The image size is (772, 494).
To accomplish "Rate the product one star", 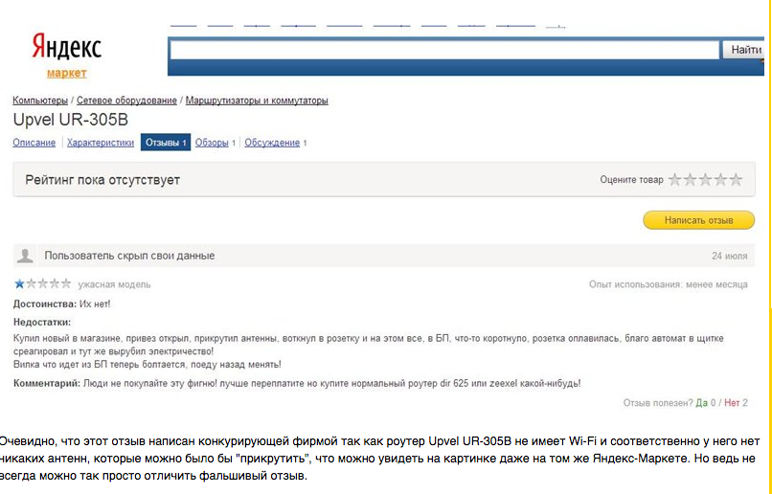I will point(674,180).
